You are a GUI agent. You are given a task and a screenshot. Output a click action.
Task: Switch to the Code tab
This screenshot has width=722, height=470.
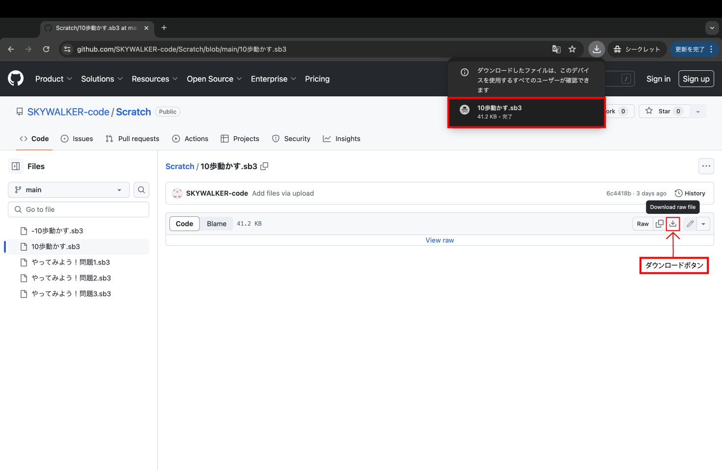[x=34, y=139]
